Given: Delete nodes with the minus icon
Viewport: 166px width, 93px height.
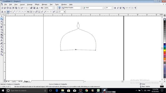Looking at the screenshot, I should [x=5, y=12].
